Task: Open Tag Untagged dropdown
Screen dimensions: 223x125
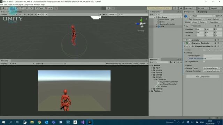Action: click(198, 19)
